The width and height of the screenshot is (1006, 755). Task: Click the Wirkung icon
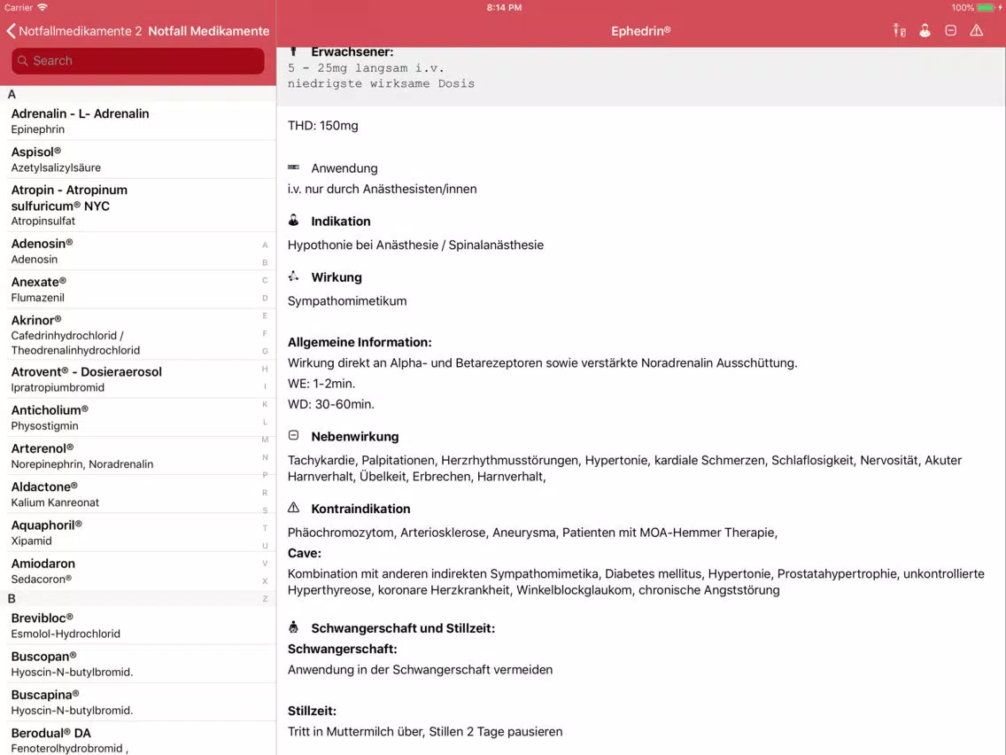point(294,276)
